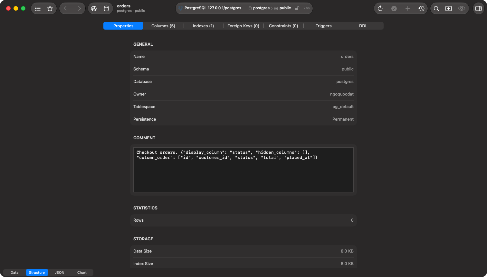Open the public schema breadcrumb
This screenshot has height=277, width=487.
coord(282,8)
